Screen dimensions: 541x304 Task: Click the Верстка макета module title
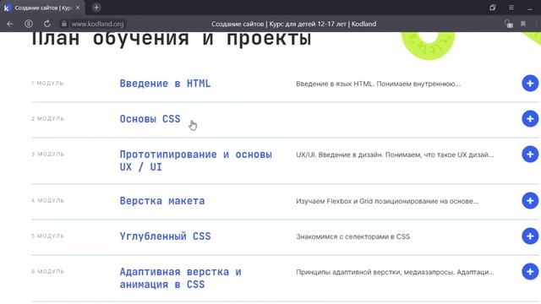tap(162, 201)
